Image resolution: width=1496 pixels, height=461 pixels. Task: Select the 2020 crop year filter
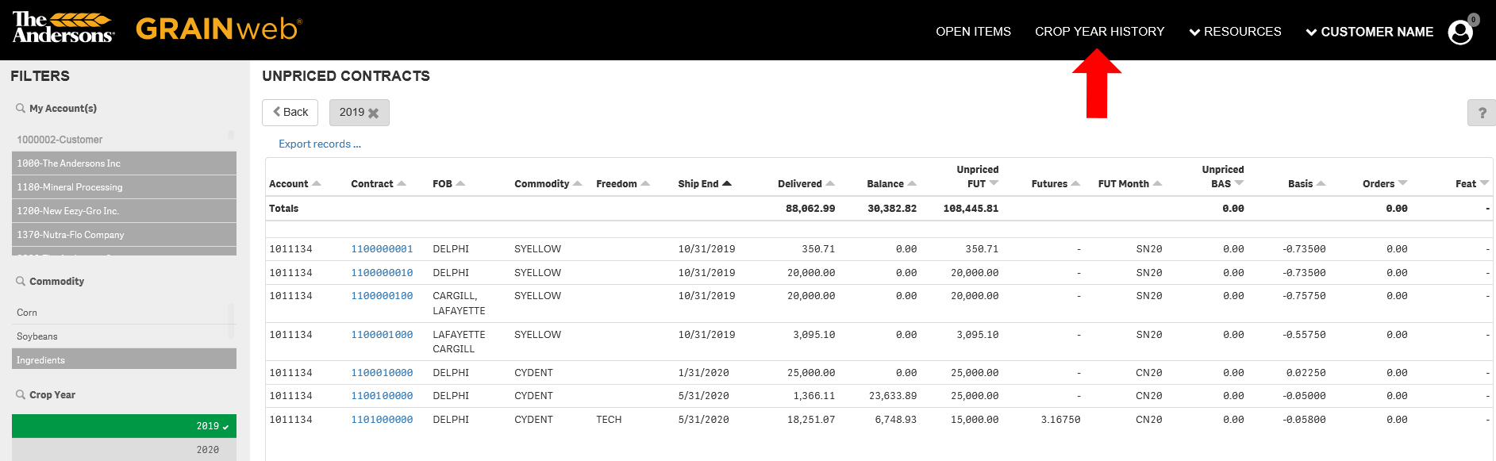[x=124, y=449]
